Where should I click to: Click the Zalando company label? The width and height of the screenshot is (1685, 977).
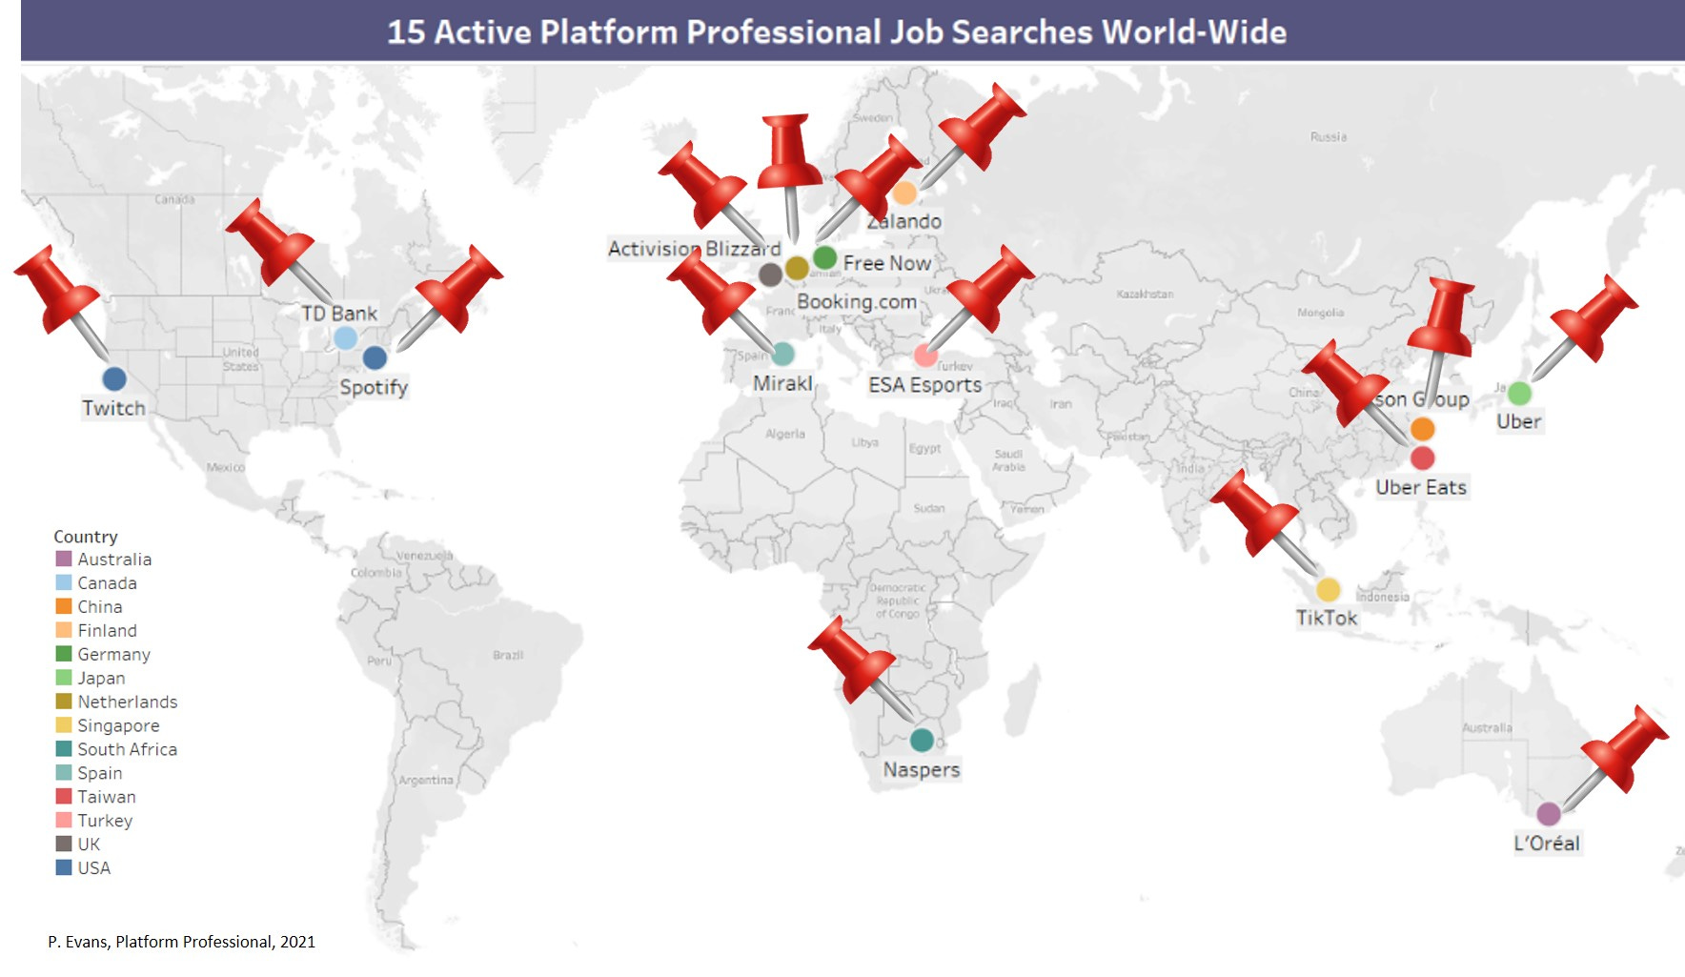tap(904, 221)
